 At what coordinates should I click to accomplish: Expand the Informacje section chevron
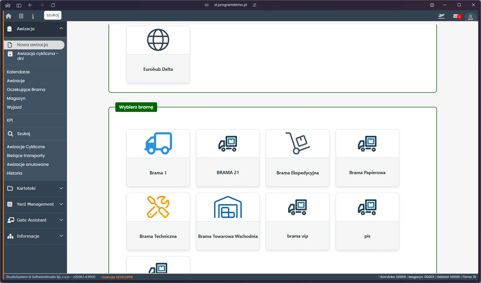61,236
